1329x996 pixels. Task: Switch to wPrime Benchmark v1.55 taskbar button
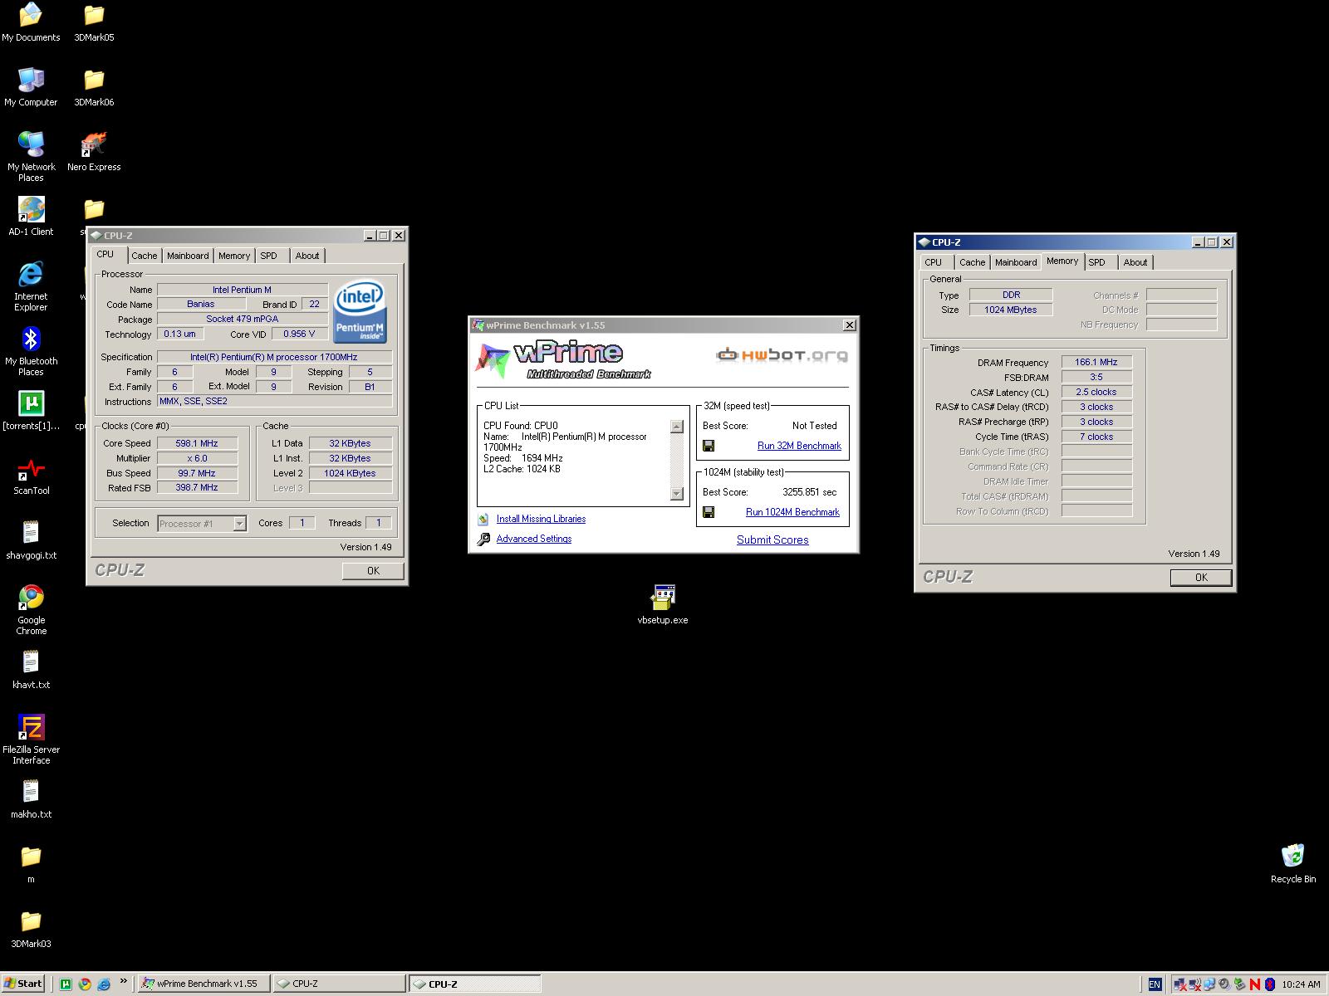(204, 984)
